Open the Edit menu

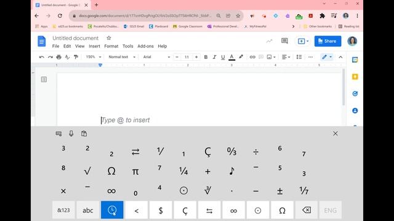pos(67,46)
